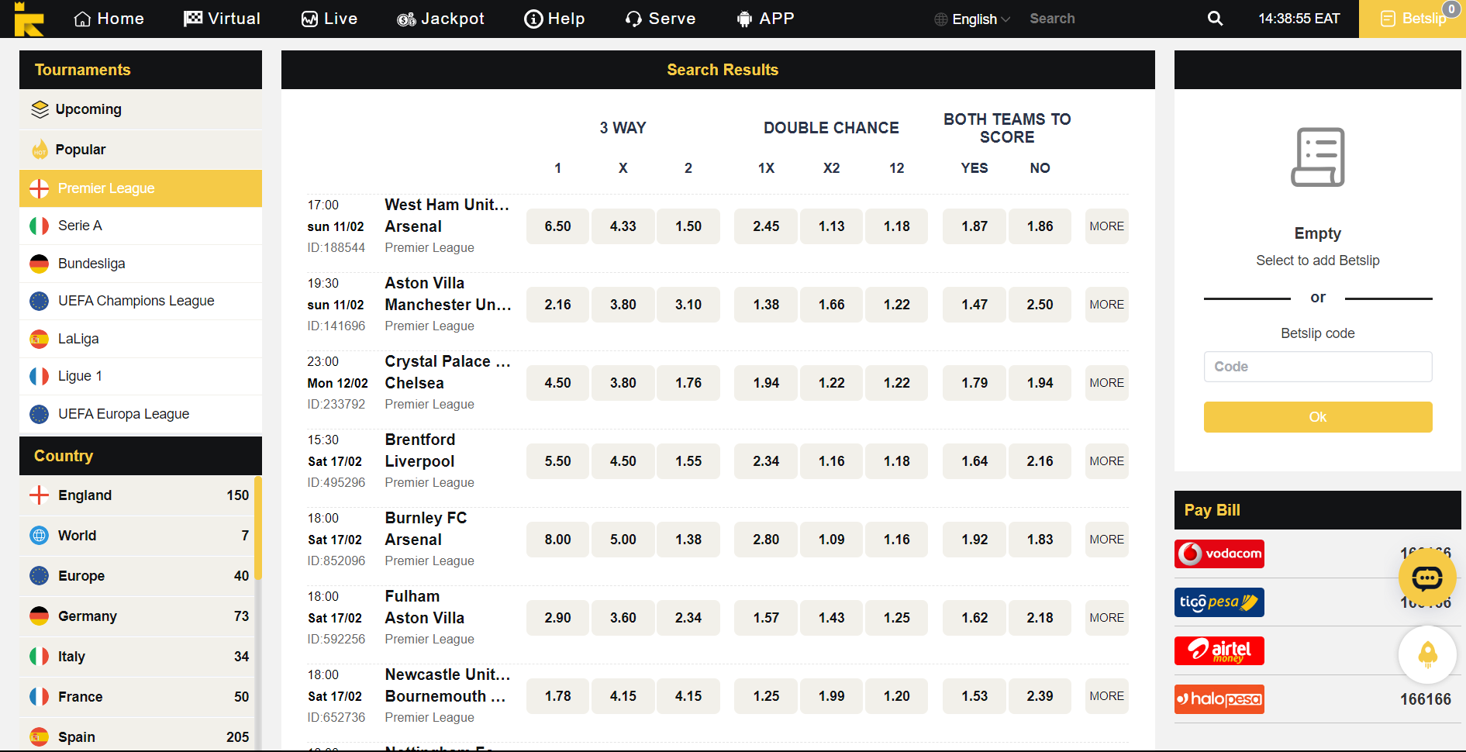1466x752 pixels.
Task: Select odds 6.50 for West Ham win
Action: coord(557,226)
